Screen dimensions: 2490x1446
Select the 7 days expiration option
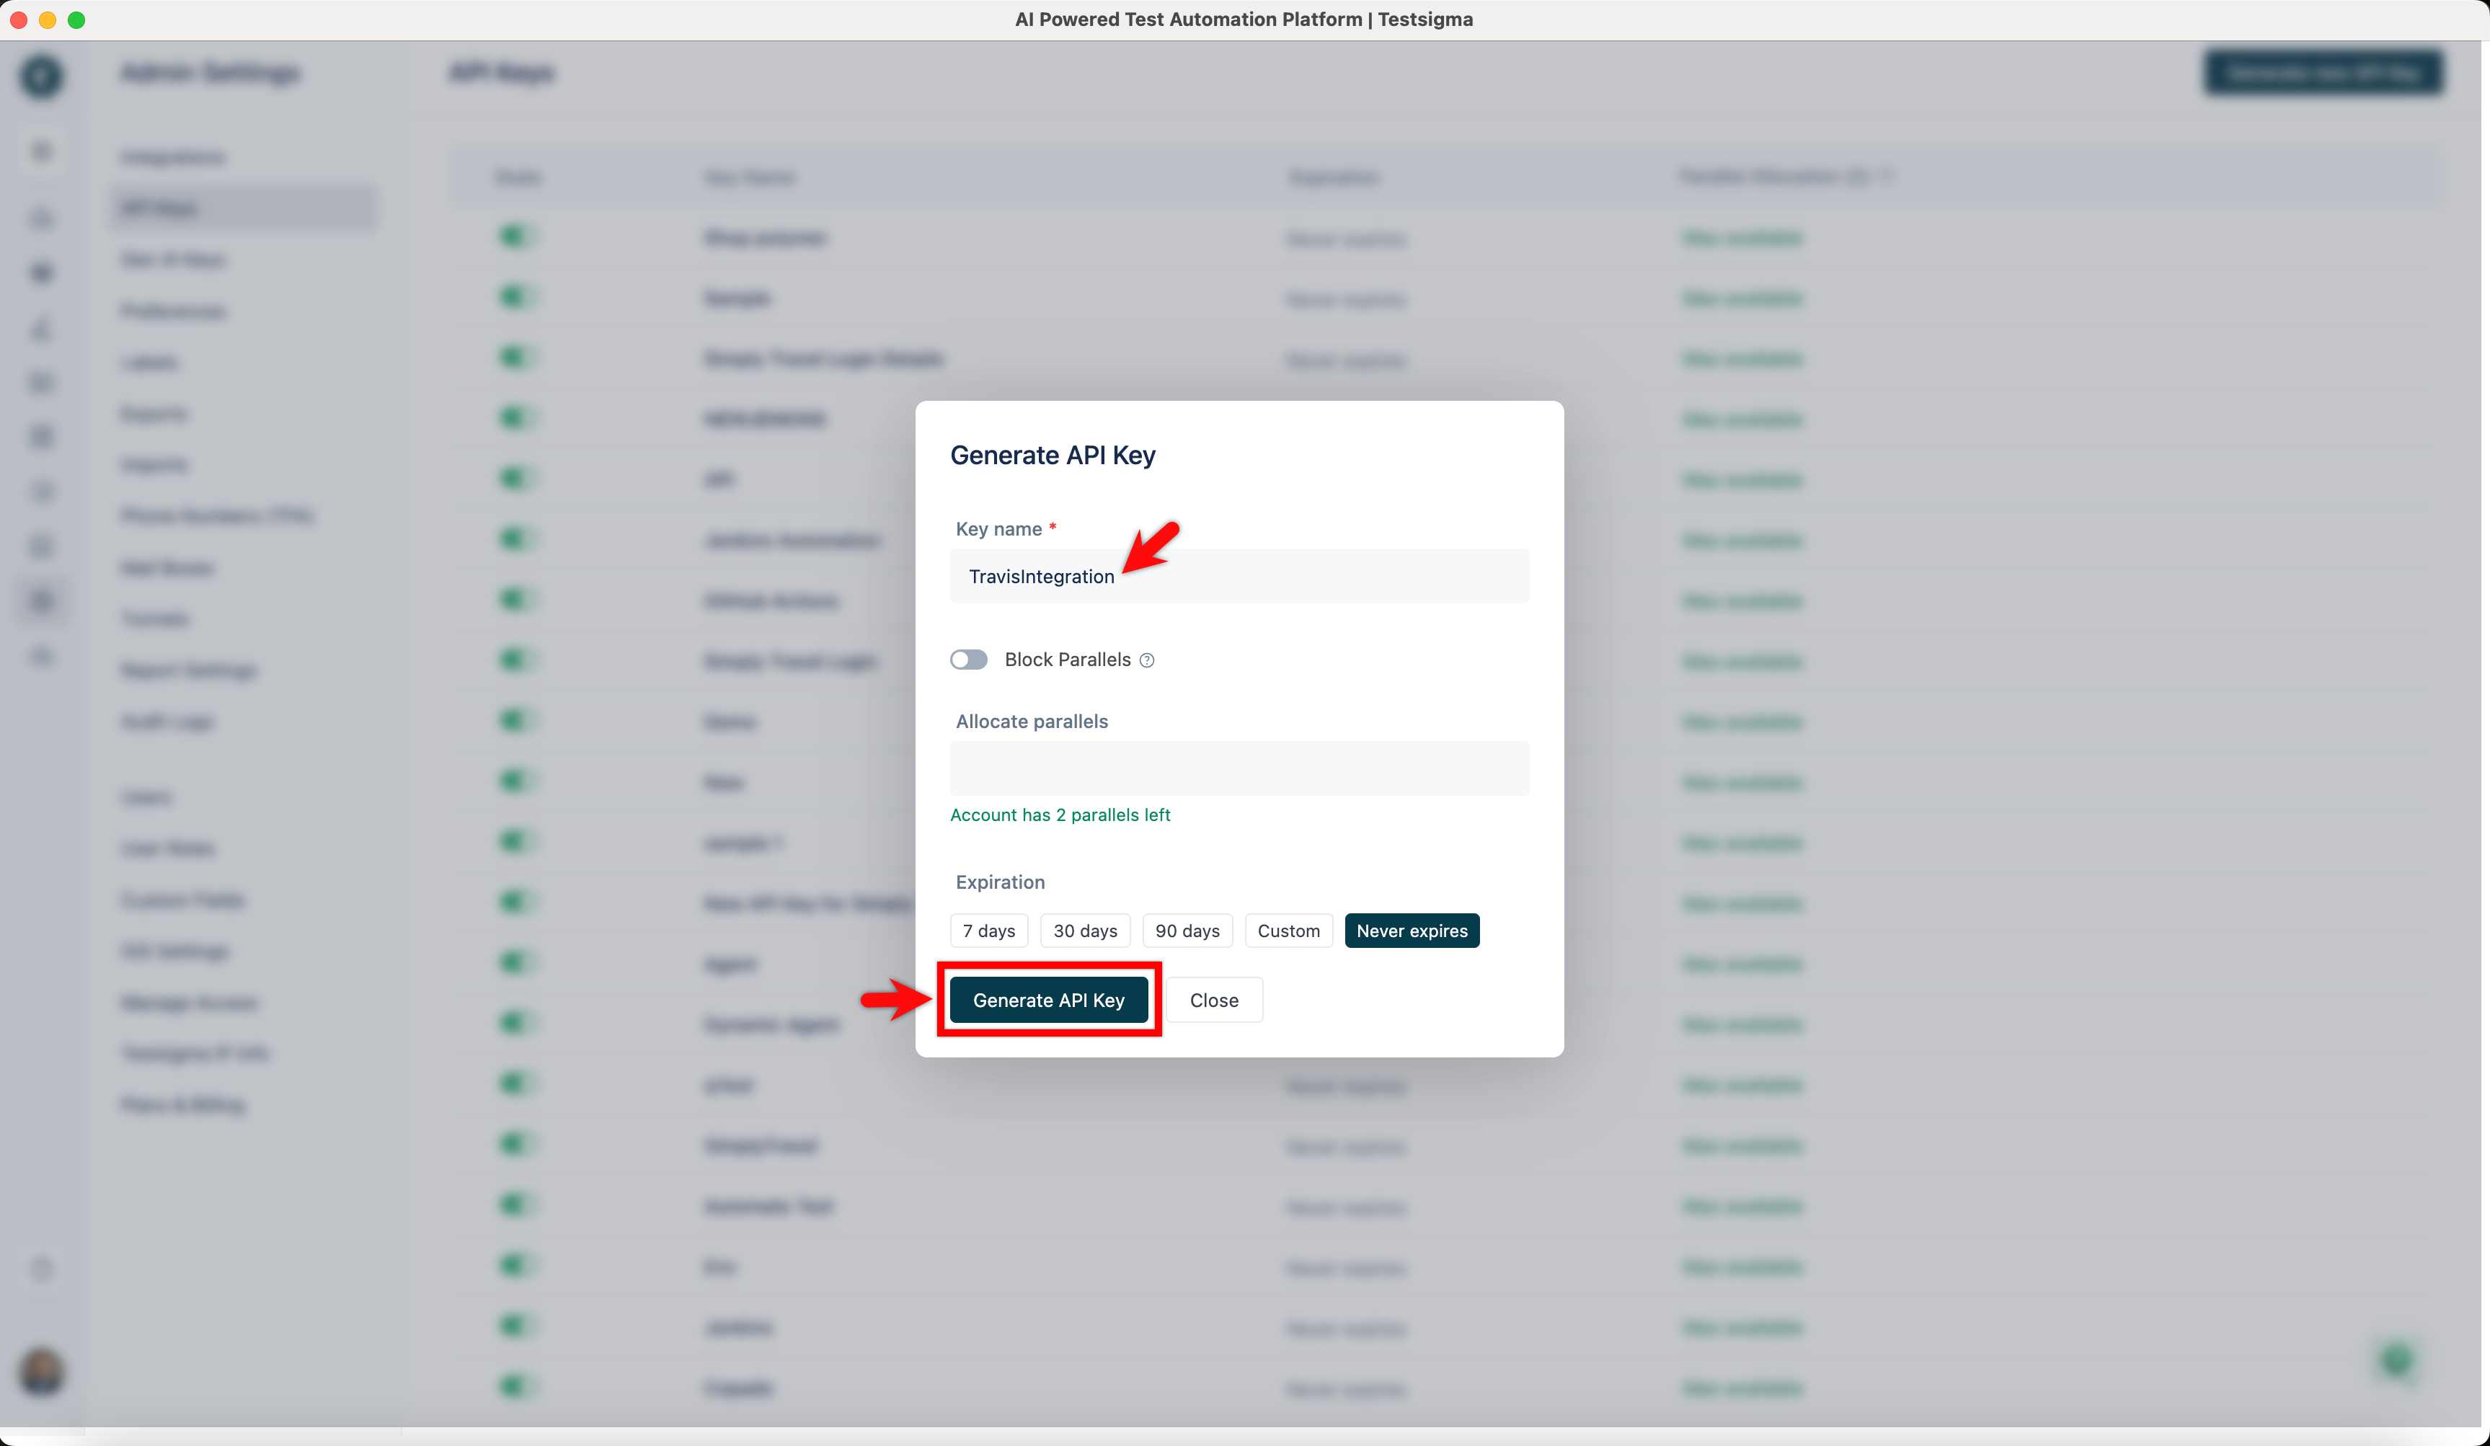988,931
